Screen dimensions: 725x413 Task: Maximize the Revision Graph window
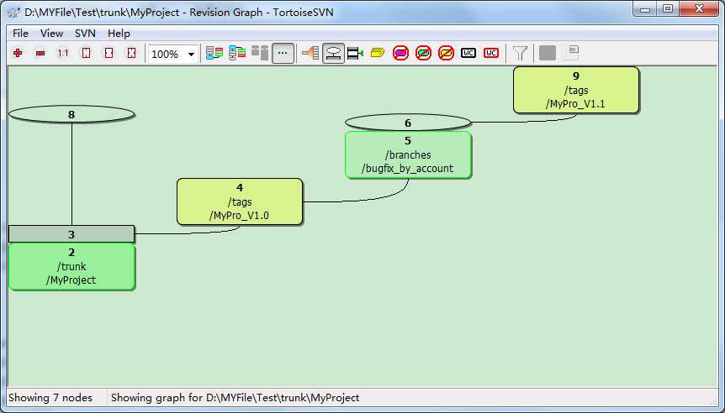pos(668,8)
